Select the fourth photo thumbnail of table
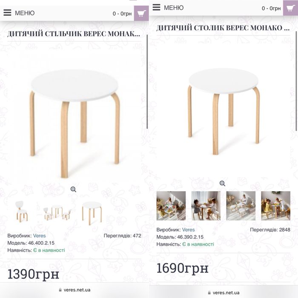Screen dimensions: 298x298 click(275, 206)
